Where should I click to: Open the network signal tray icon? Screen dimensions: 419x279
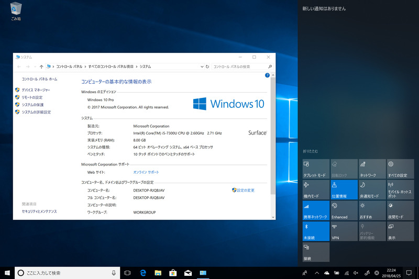tap(347, 273)
